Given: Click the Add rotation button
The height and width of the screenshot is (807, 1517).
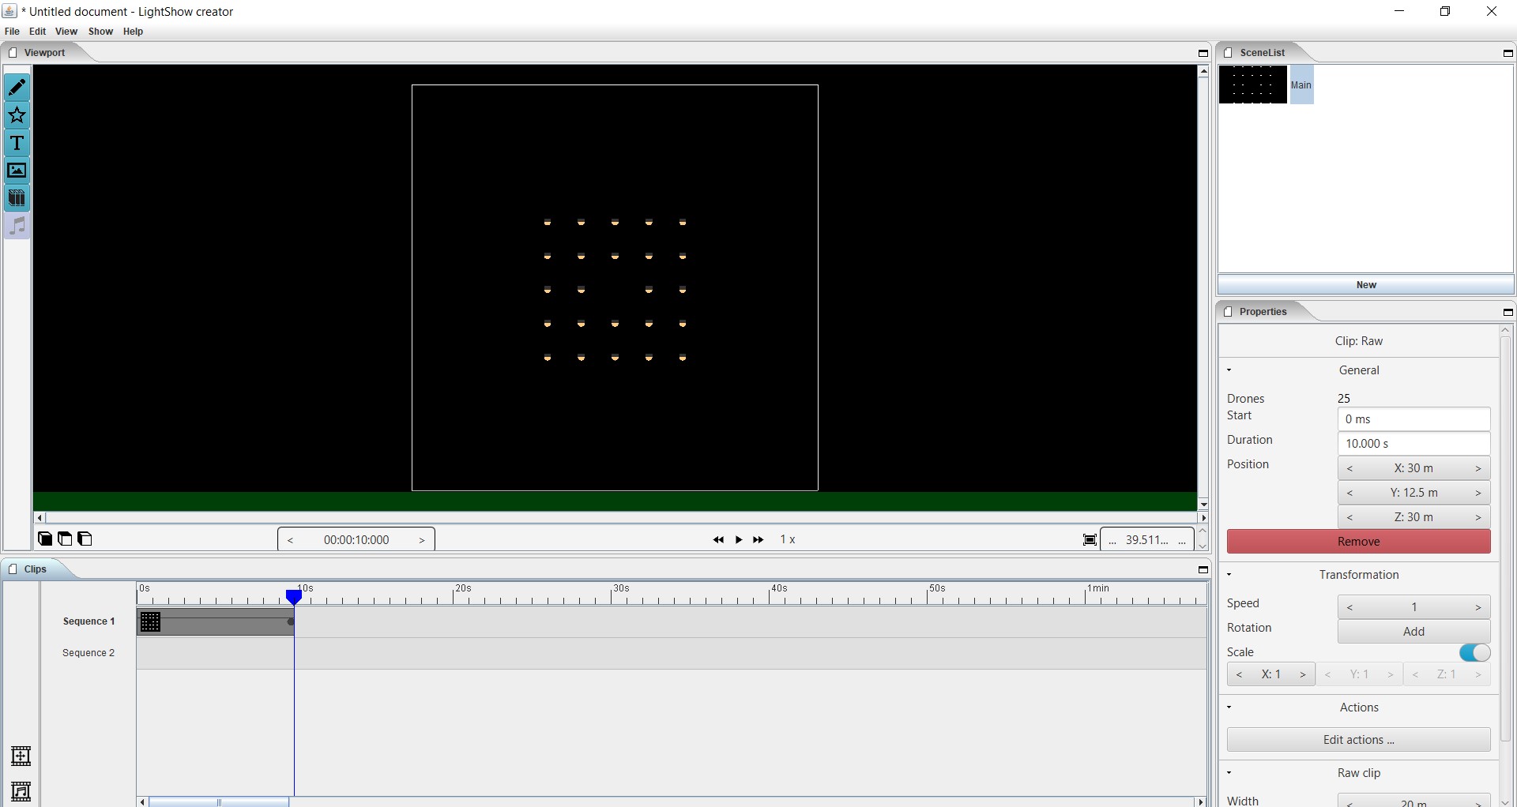Looking at the screenshot, I should tap(1413, 632).
